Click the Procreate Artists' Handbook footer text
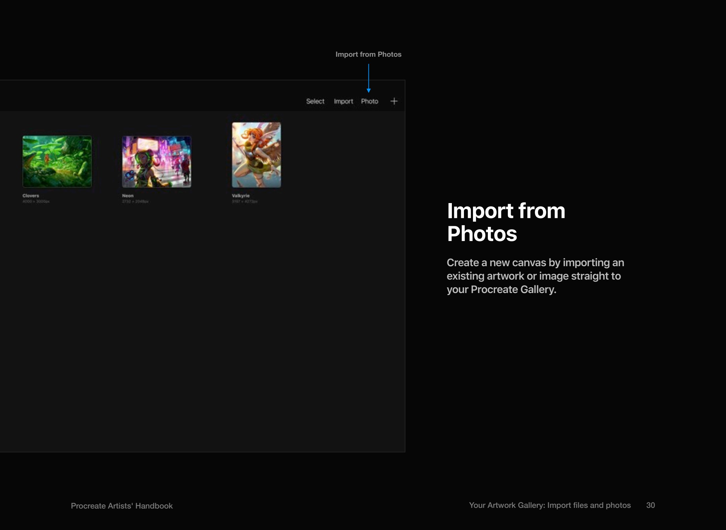 pos(122,505)
